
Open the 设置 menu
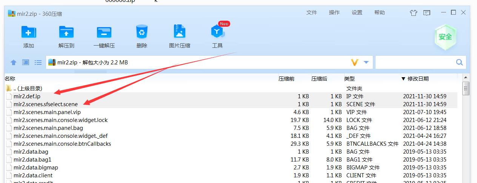357,12
